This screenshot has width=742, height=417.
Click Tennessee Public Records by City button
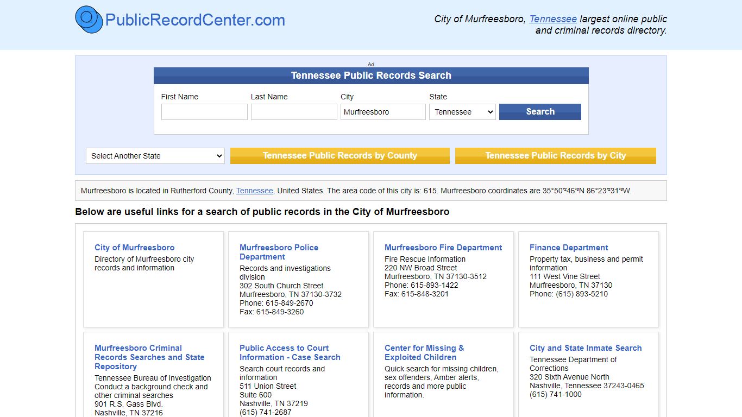coord(556,156)
